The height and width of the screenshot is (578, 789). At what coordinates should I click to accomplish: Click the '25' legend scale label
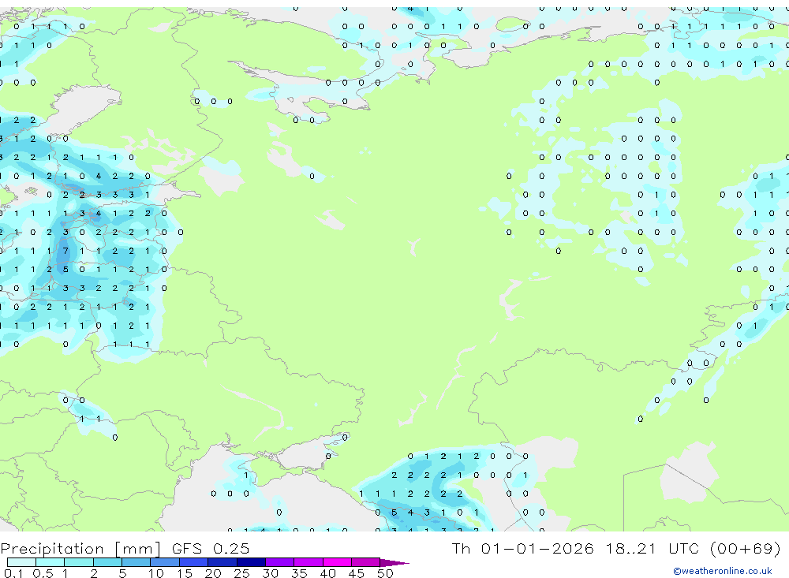click(x=242, y=573)
